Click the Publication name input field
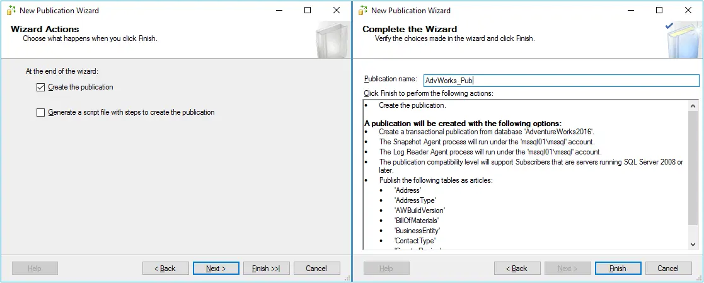The height and width of the screenshot is (283, 704). click(561, 81)
